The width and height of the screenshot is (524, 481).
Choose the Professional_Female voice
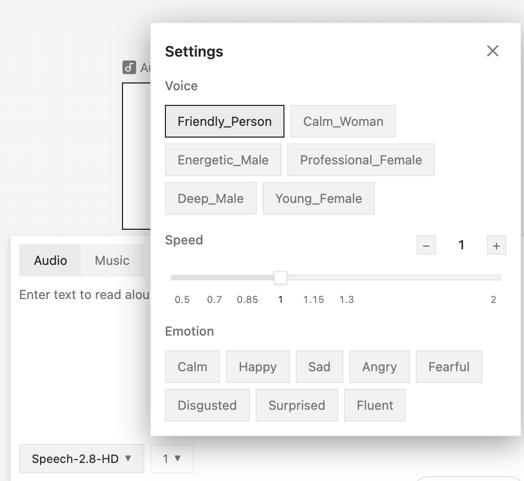click(361, 160)
